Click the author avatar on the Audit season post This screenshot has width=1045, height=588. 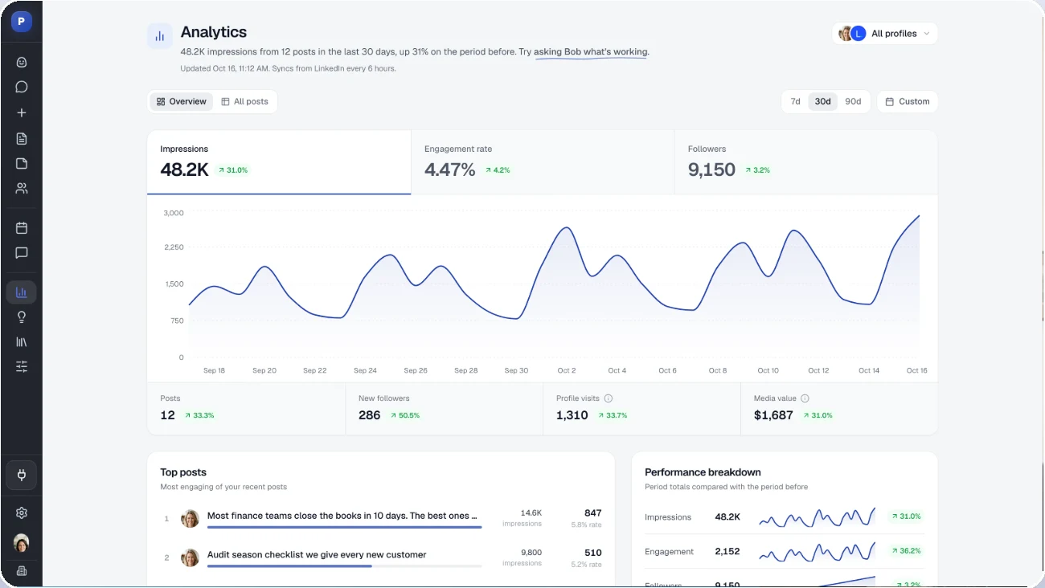click(x=190, y=557)
